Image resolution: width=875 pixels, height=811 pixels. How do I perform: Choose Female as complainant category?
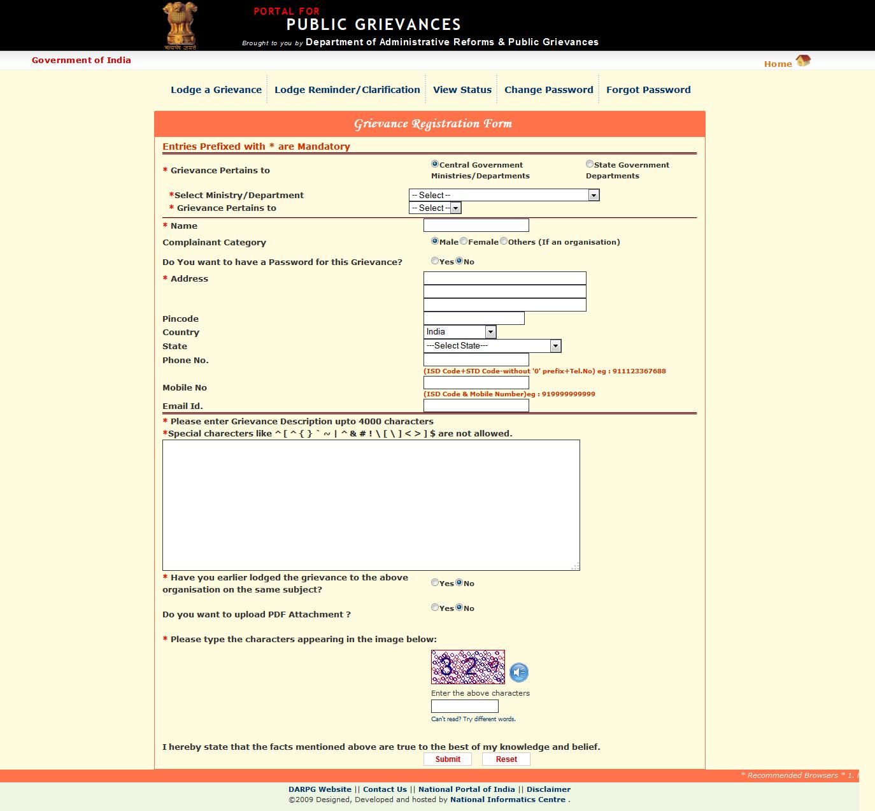click(x=464, y=241)
